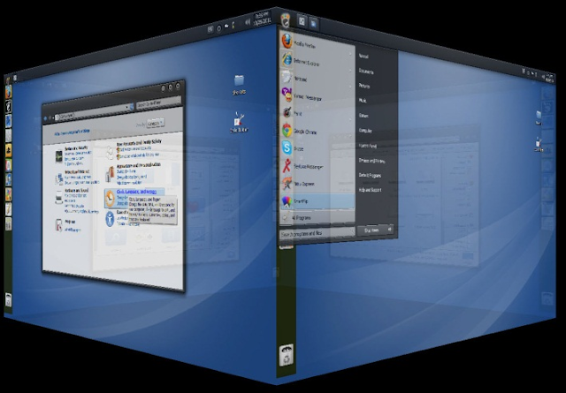Expand the Paint jump list arrow
Screen dimensions: 566x393
[350, 119]
